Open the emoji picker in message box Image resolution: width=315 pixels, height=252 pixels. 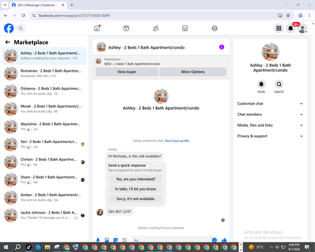[x=214, y=240]
